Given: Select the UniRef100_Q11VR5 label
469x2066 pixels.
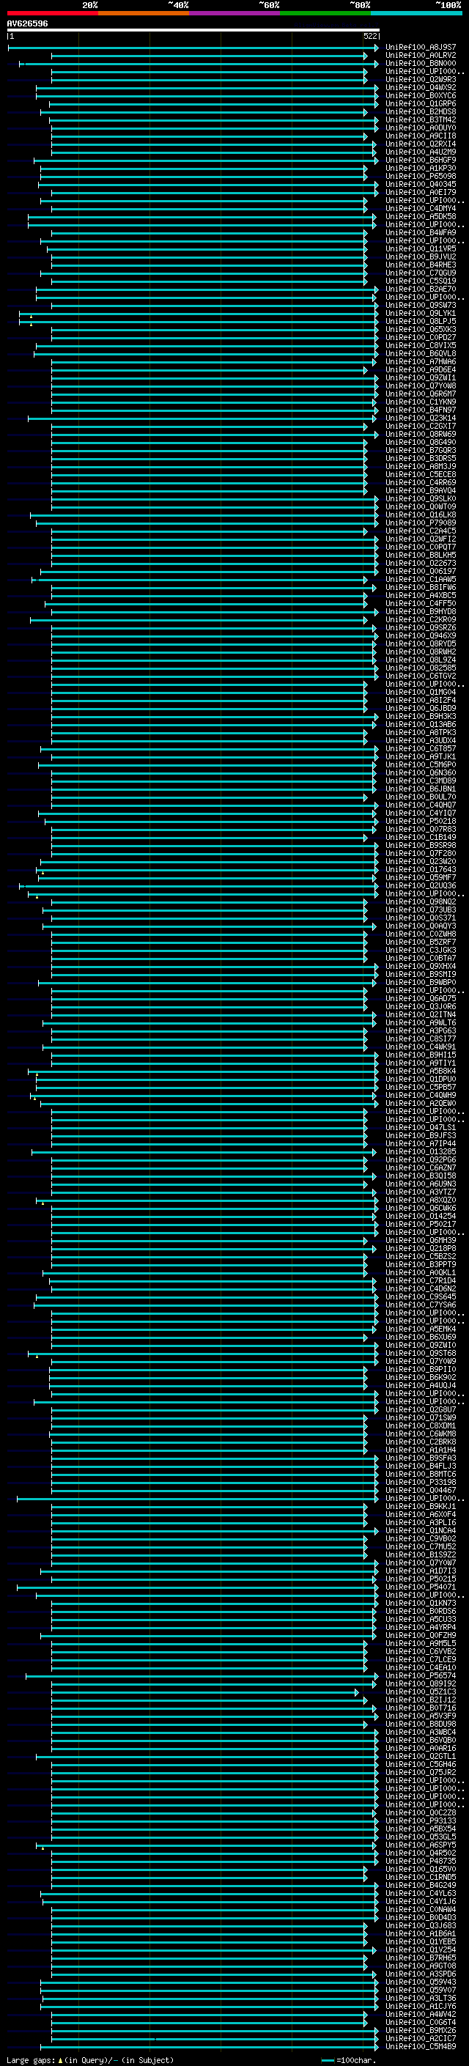Looking at the screenshot, I should click(421, 248).
